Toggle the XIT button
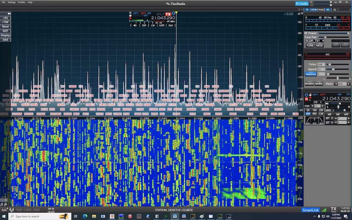 (x=328, y=122)
